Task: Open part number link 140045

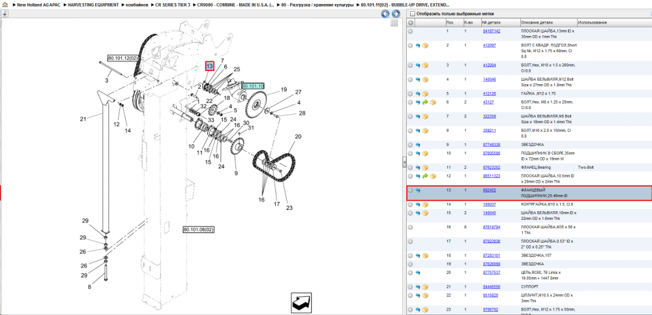Action: (x=490, y=213)
